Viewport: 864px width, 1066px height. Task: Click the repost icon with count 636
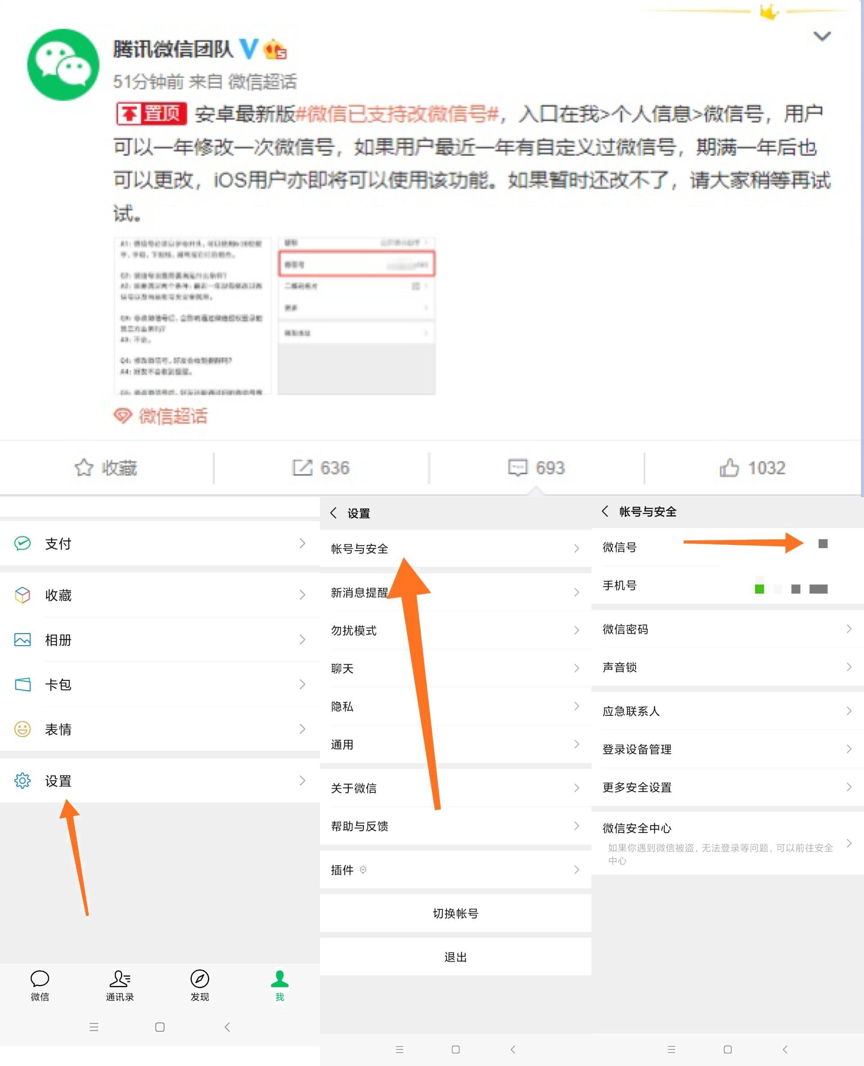(x=321, y=468)
